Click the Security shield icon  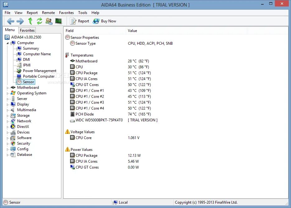(13, 143)
